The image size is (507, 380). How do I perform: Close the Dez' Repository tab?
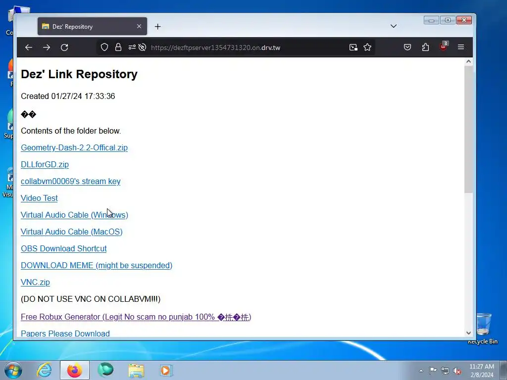click(139, 26)
